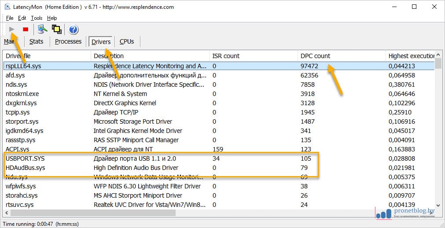
Task: Open the Edit menu
Action: pyautogui.click(x=22, y=18)
